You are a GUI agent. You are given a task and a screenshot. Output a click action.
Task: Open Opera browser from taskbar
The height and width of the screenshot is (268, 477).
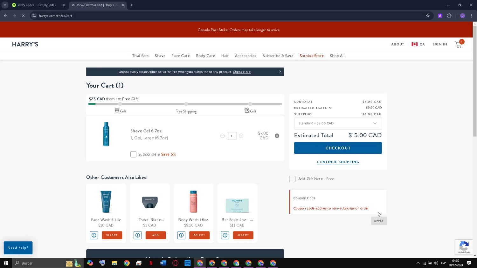tap(175, 263)
